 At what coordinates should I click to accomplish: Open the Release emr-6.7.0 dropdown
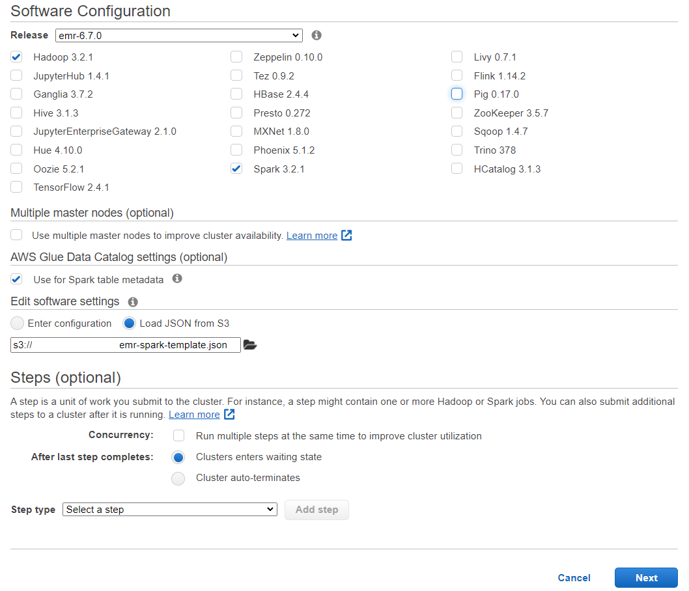(x=179, y=36)
